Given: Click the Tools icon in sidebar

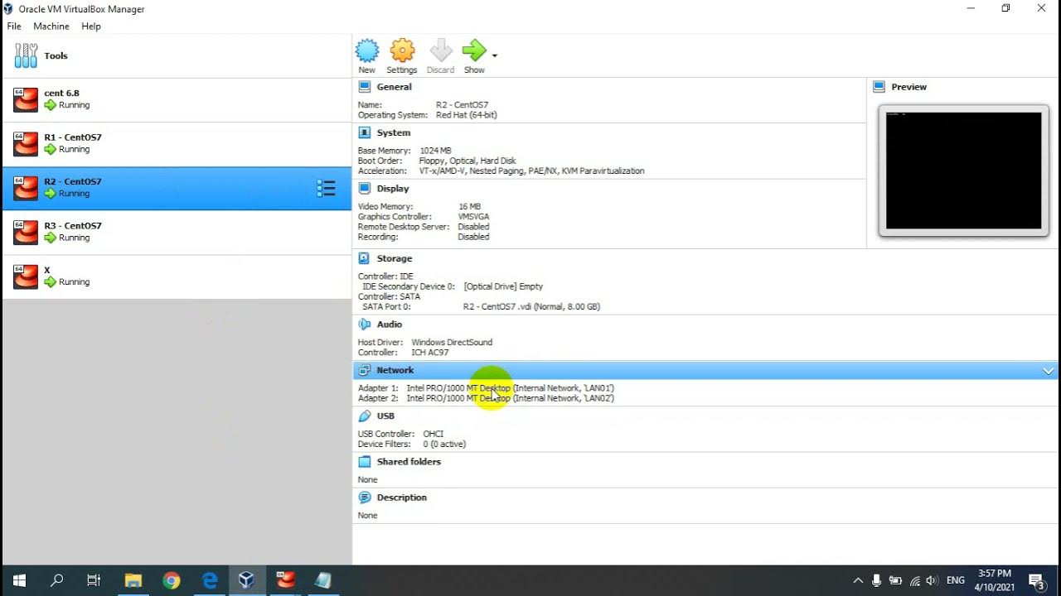Looking at the screenshot, I should point(26,55).
